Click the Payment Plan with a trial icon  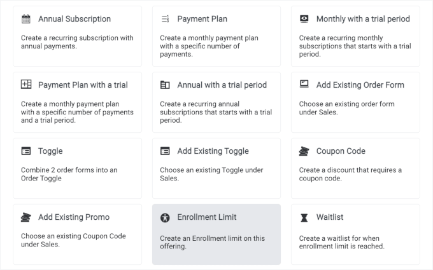pyautogui.click(x=26, y=84)
